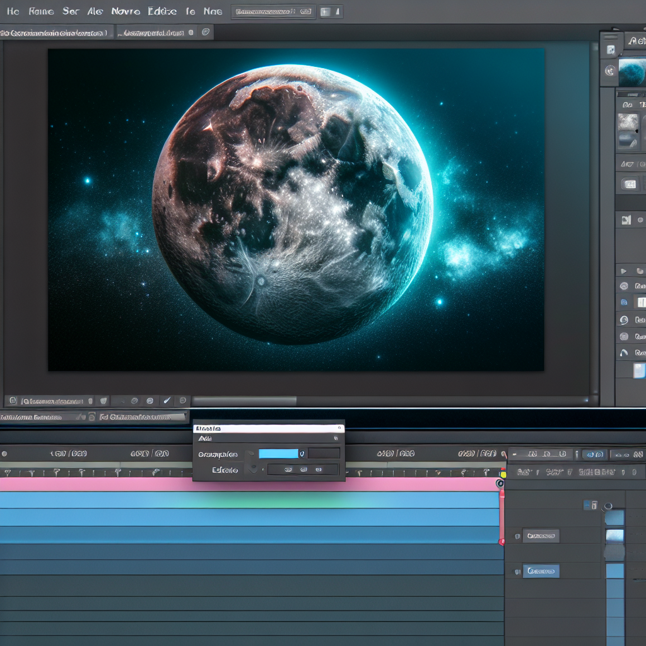Click the play triangle in the right panel

coord(624,271)
